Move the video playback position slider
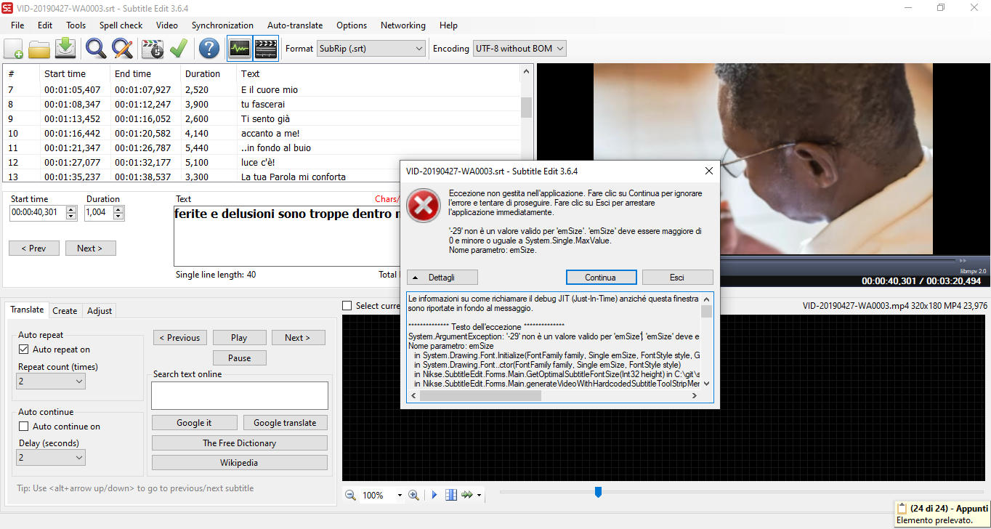This screenshot has height=529, width=991. [597, 493]
